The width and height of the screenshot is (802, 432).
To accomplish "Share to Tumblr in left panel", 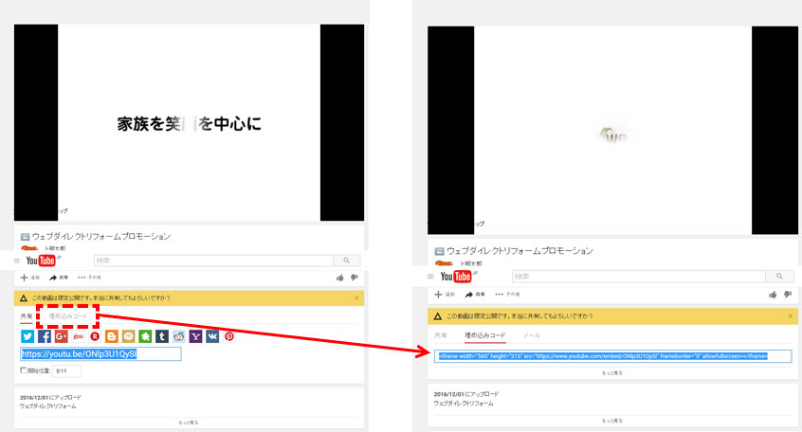I will click(162, 336).
